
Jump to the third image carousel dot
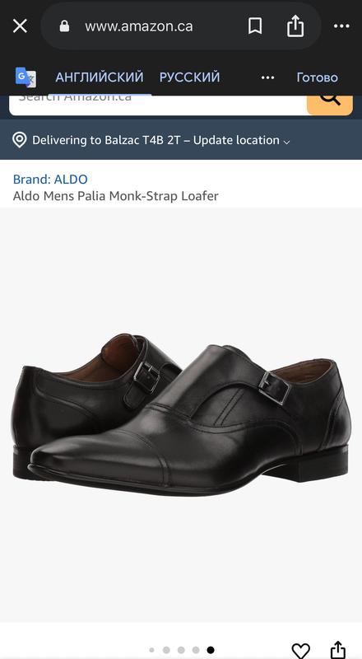tap(181, 650)
